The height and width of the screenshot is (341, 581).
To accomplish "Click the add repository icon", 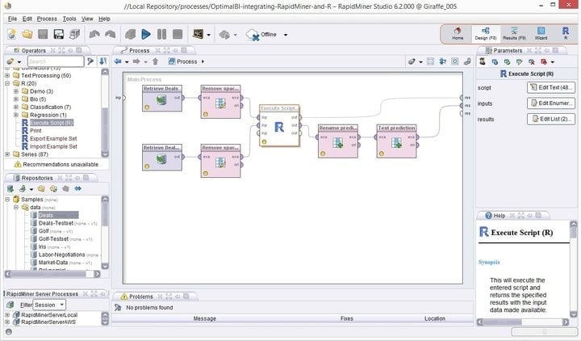I will (x=10, y=189).
